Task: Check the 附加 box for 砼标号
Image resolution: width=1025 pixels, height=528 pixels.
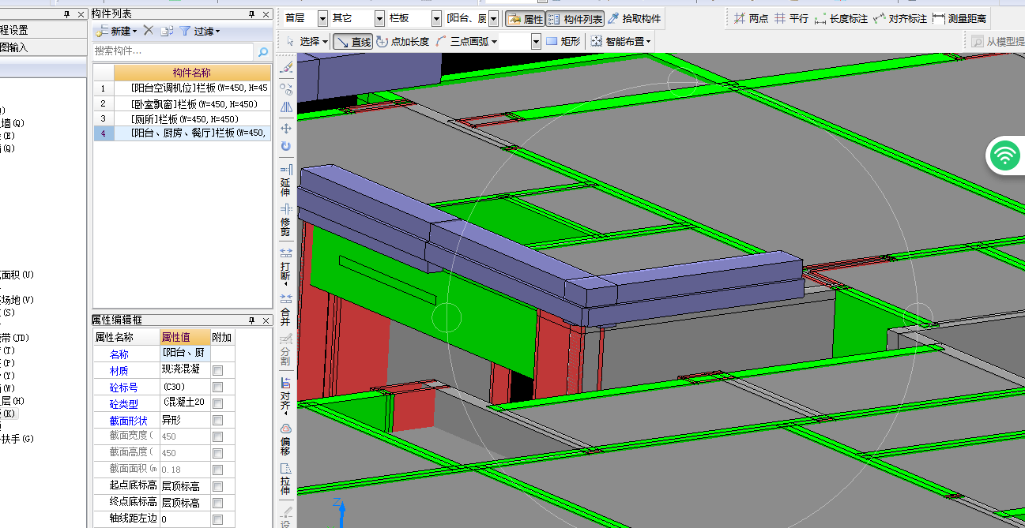Action: 217,387
